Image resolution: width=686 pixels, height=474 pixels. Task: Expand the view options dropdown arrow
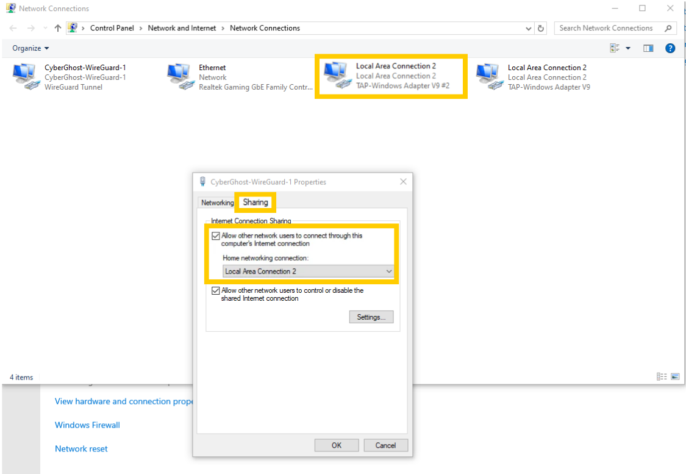pos(628,48)
